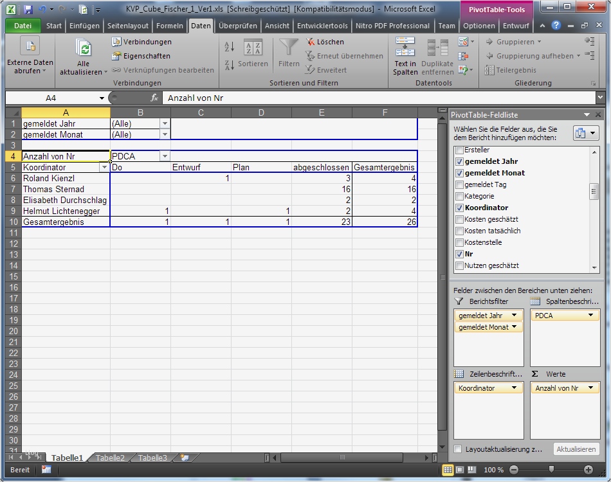
Task: Open PDCA field dropdown in Spaltenbeschriftungen
Action: pos(590,316)
